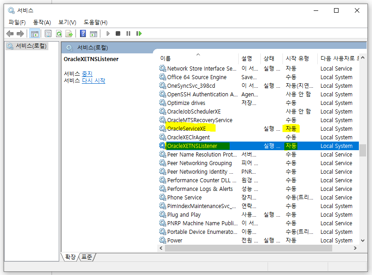
Task: Click the 수동(트리... cell of Phone Service
Action: coord(299,197)
